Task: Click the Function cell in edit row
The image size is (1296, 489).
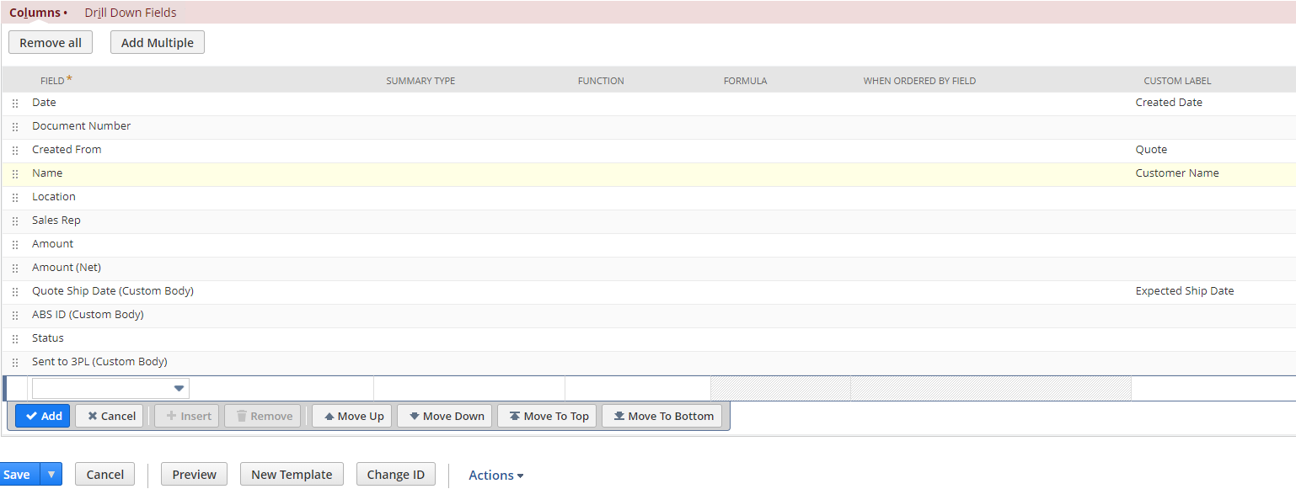Action: [638, 388]
